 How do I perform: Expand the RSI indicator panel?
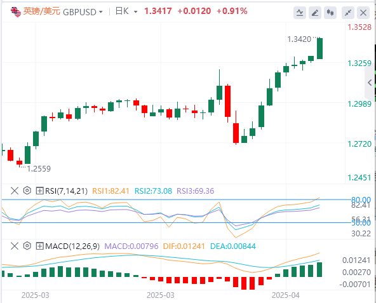click(39, 191)
